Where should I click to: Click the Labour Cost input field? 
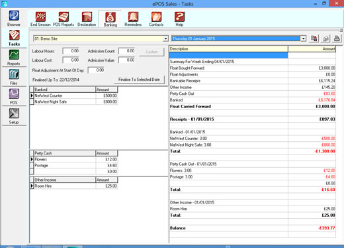coord(71,60)
